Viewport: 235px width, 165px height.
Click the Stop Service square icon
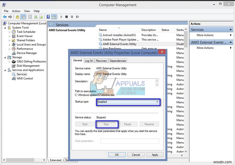(x=67, y=17)
